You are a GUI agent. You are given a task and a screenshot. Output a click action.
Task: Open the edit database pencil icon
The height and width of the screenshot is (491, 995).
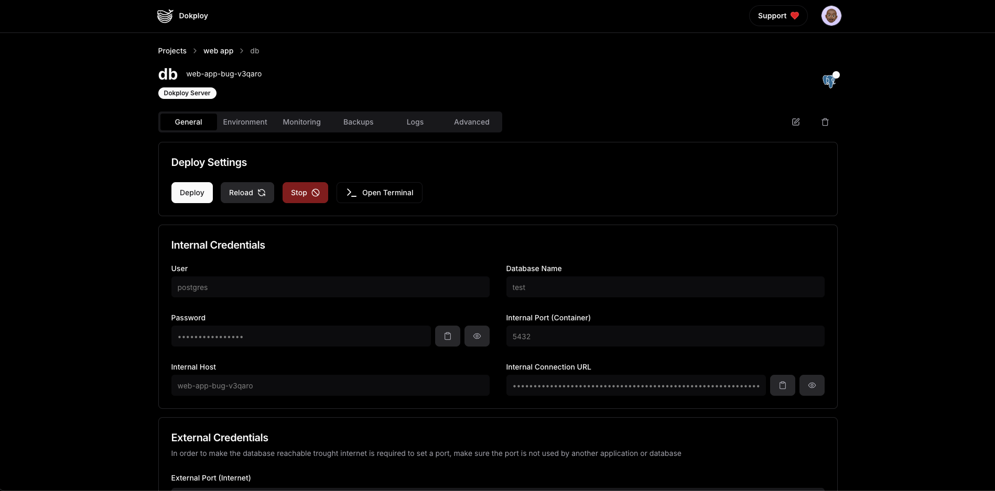tap(796, 122)
